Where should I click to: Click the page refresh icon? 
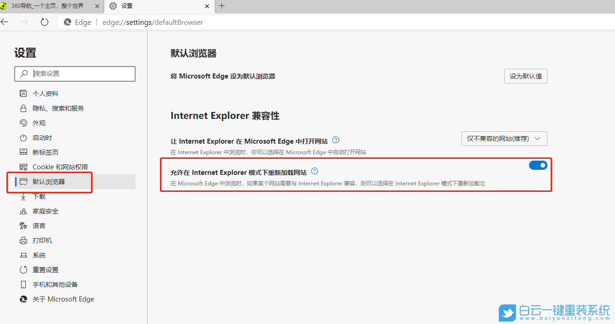click(44, 22)
